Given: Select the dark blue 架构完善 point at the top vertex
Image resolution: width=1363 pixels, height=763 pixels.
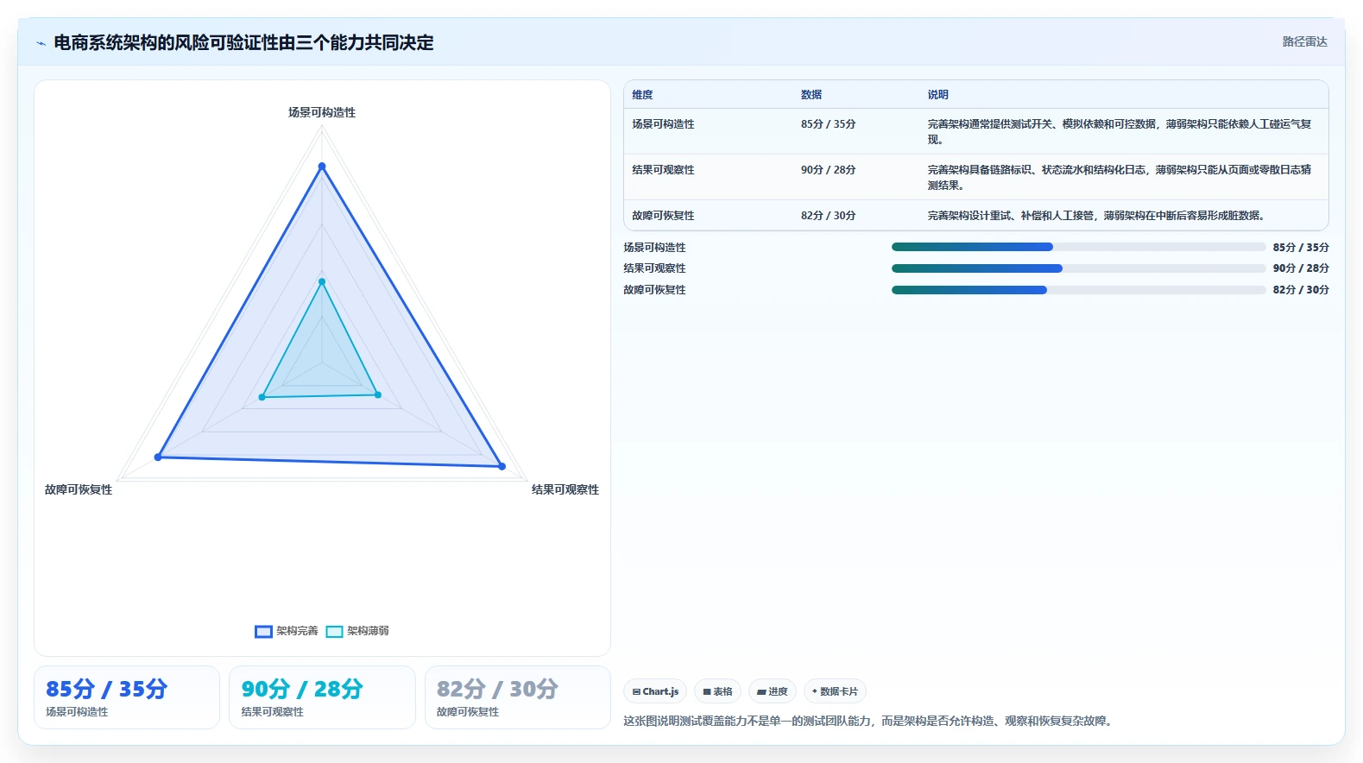Looking at the screenshot, I should tap(322, 166).
